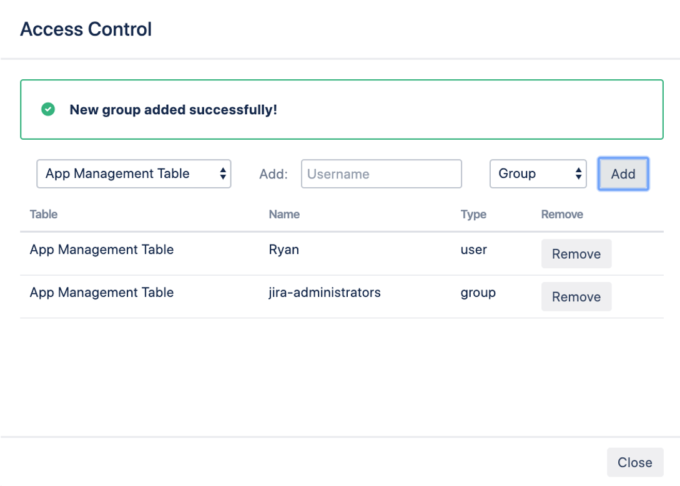Remove the Ryan user entry
Image resolution: width=680 pixels, height=486 pixels.
[576, 254]
